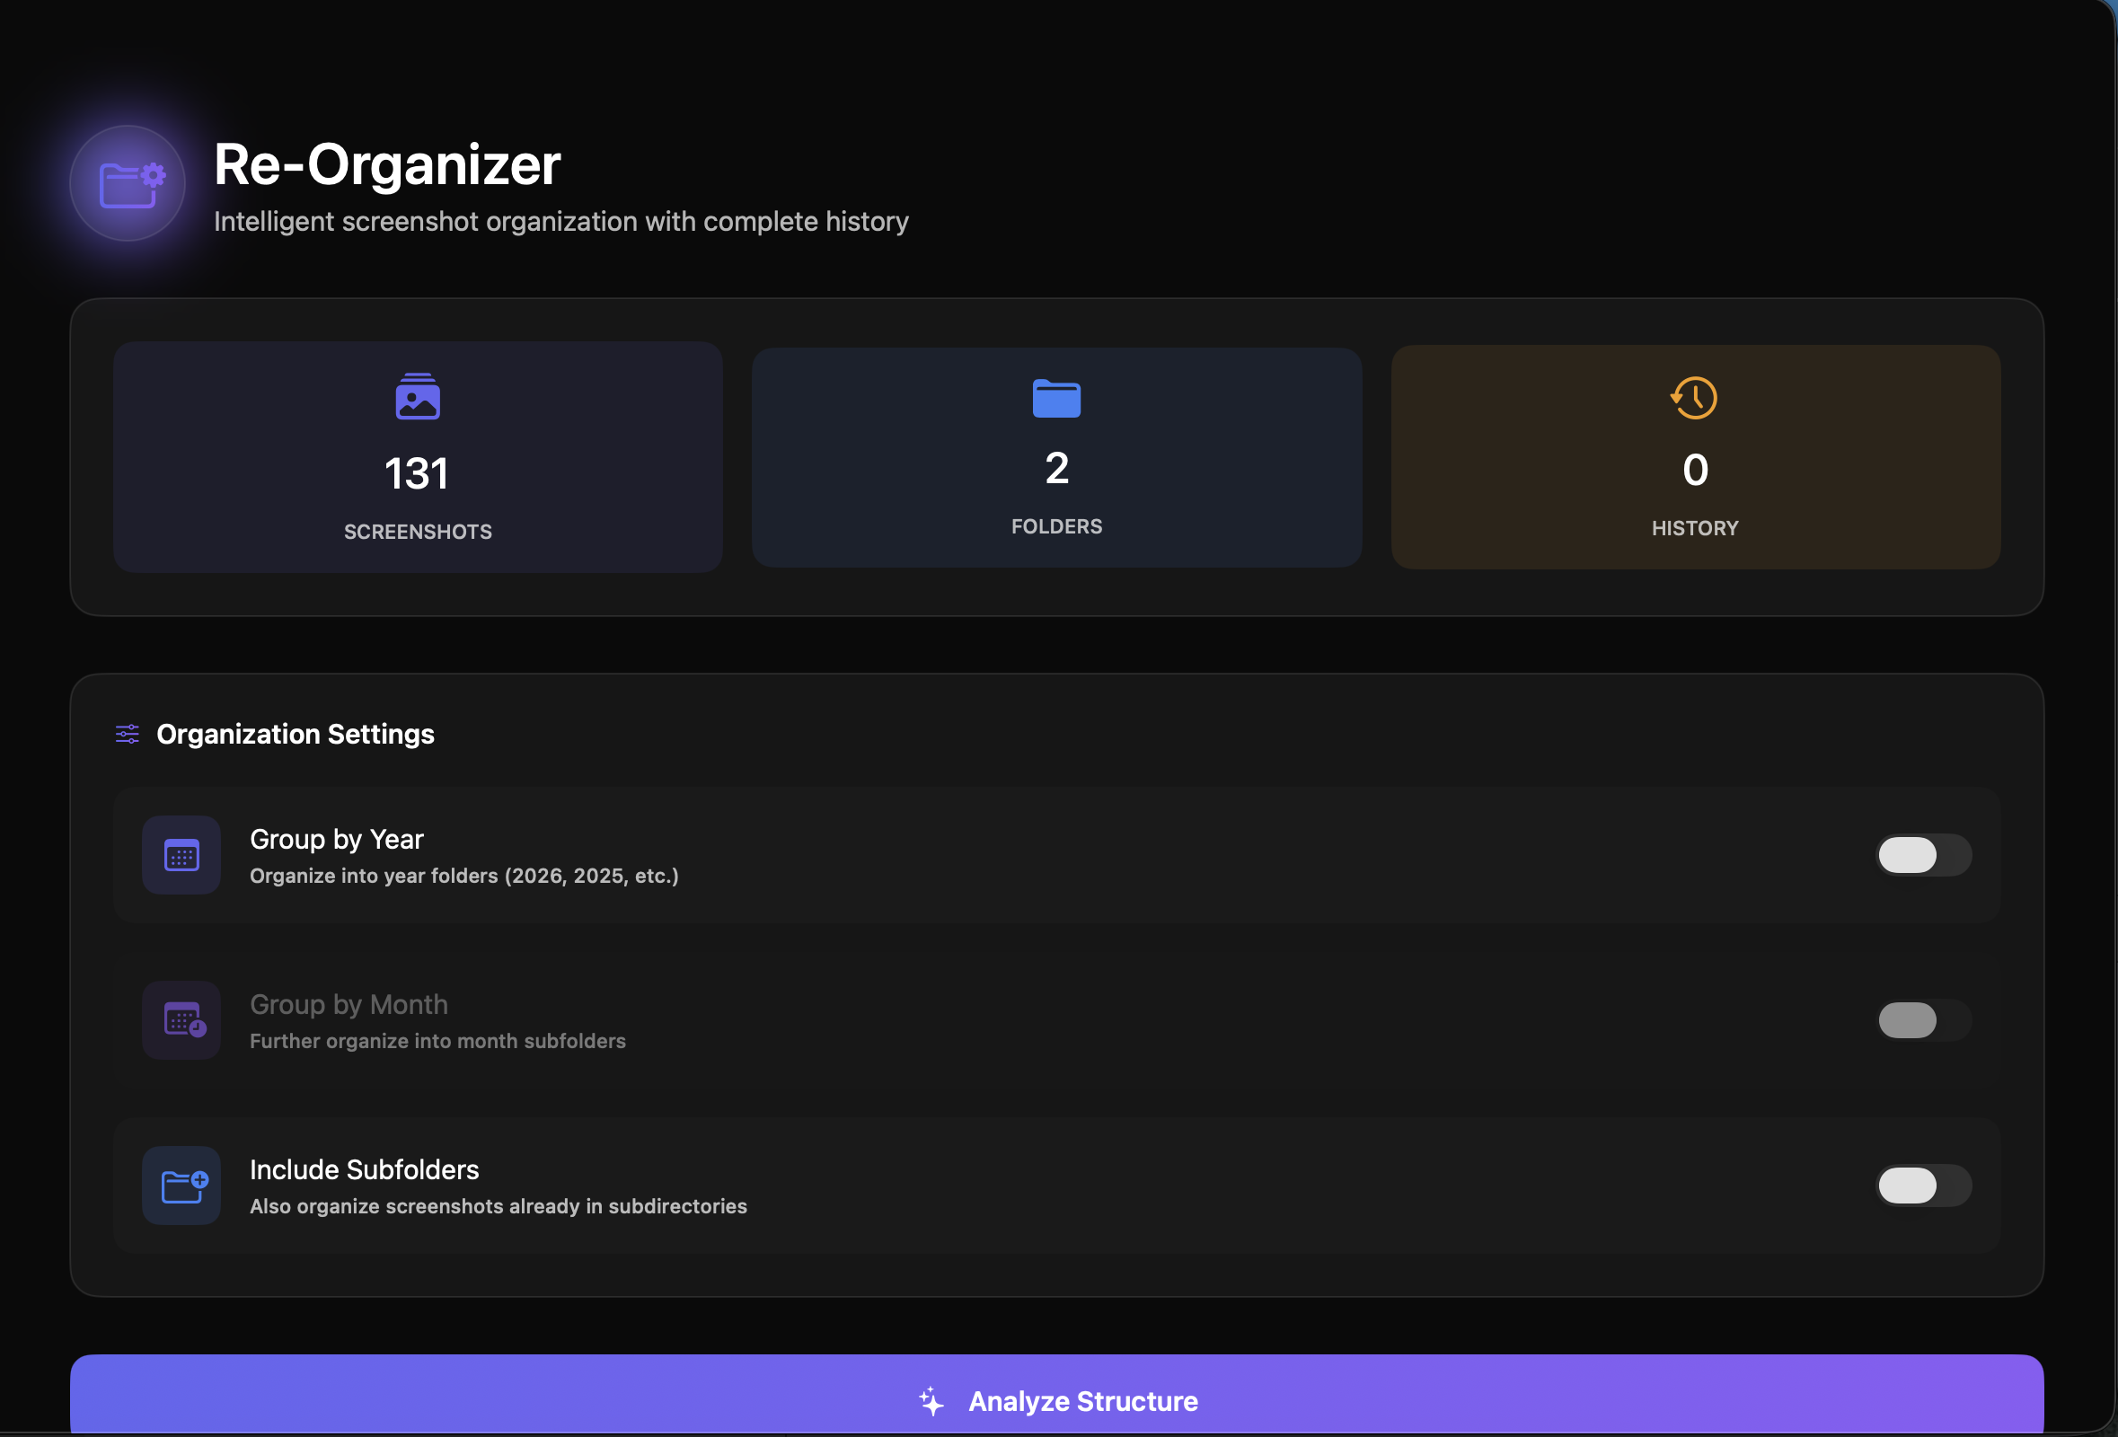This screenshot has width=2118, height=1437.
Task: Click the sliders icon next to Organization Settings
Action: 126,734
